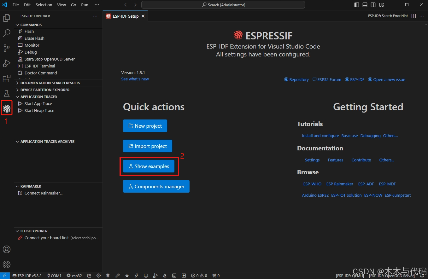Open the ESP-IDF Espressif view in activity bar
Screen dimensions: 428x279
[x=7, y=109]
